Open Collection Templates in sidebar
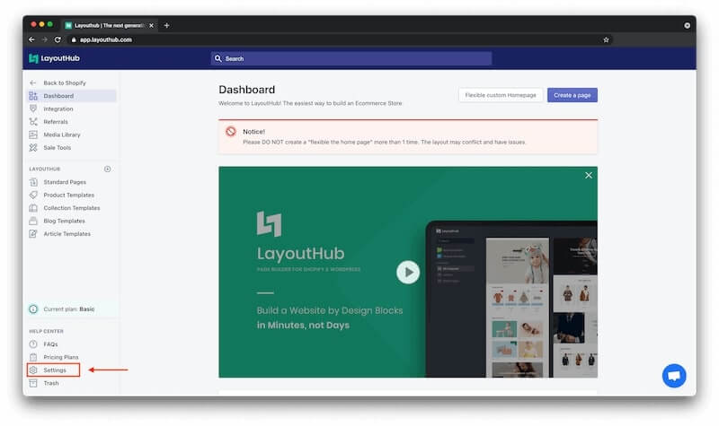Image resolution: width=719 pixels, height=426 pixels. tap(72, 208)
